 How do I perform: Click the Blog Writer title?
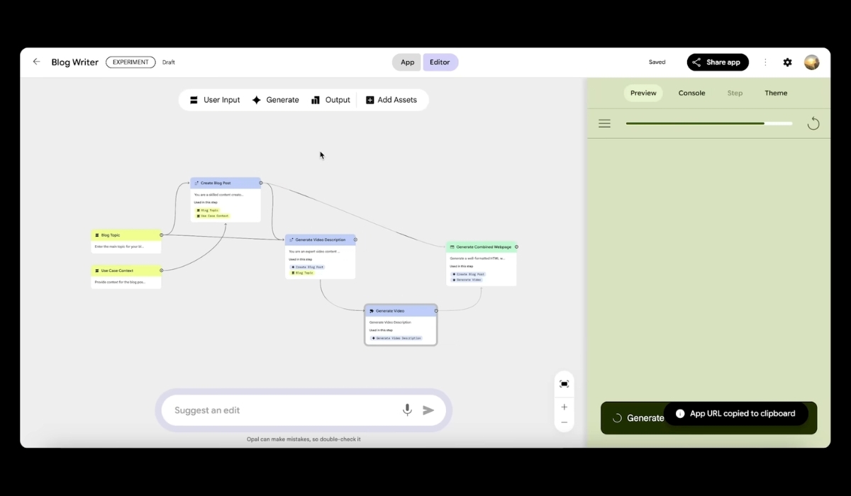point(74,62)
